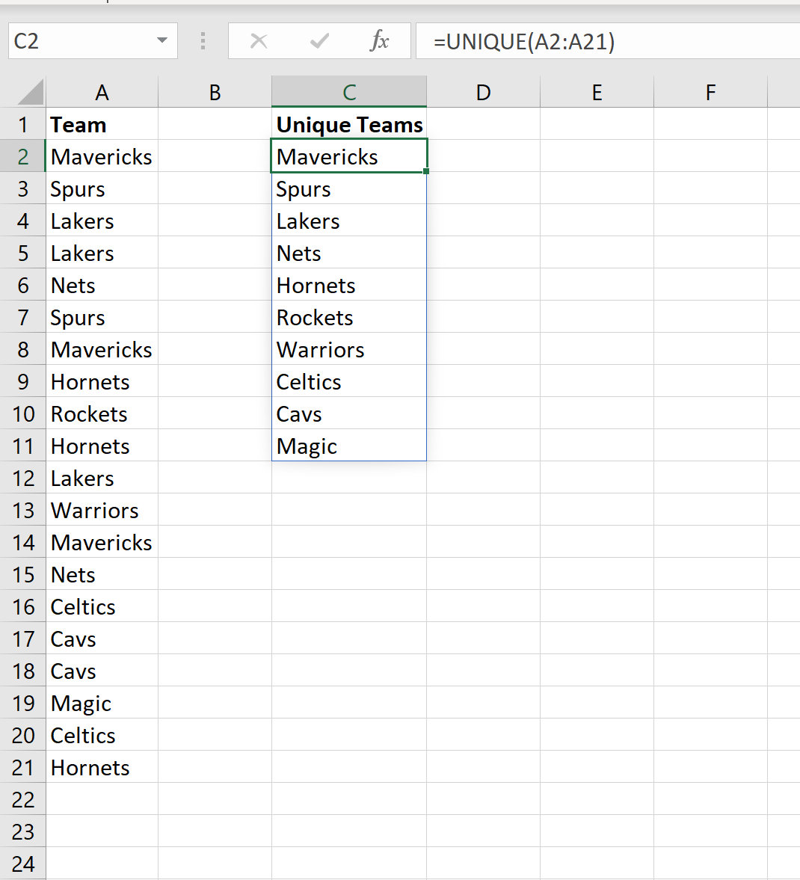Click the Enter checkmark icon in formula bar
Viewport: 800px width, 880px height.
(319, 41)
